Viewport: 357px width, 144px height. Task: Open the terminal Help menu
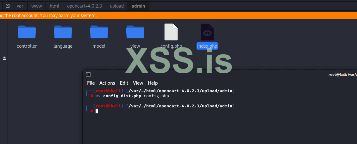pyautogui.click(x=153, y=83)
